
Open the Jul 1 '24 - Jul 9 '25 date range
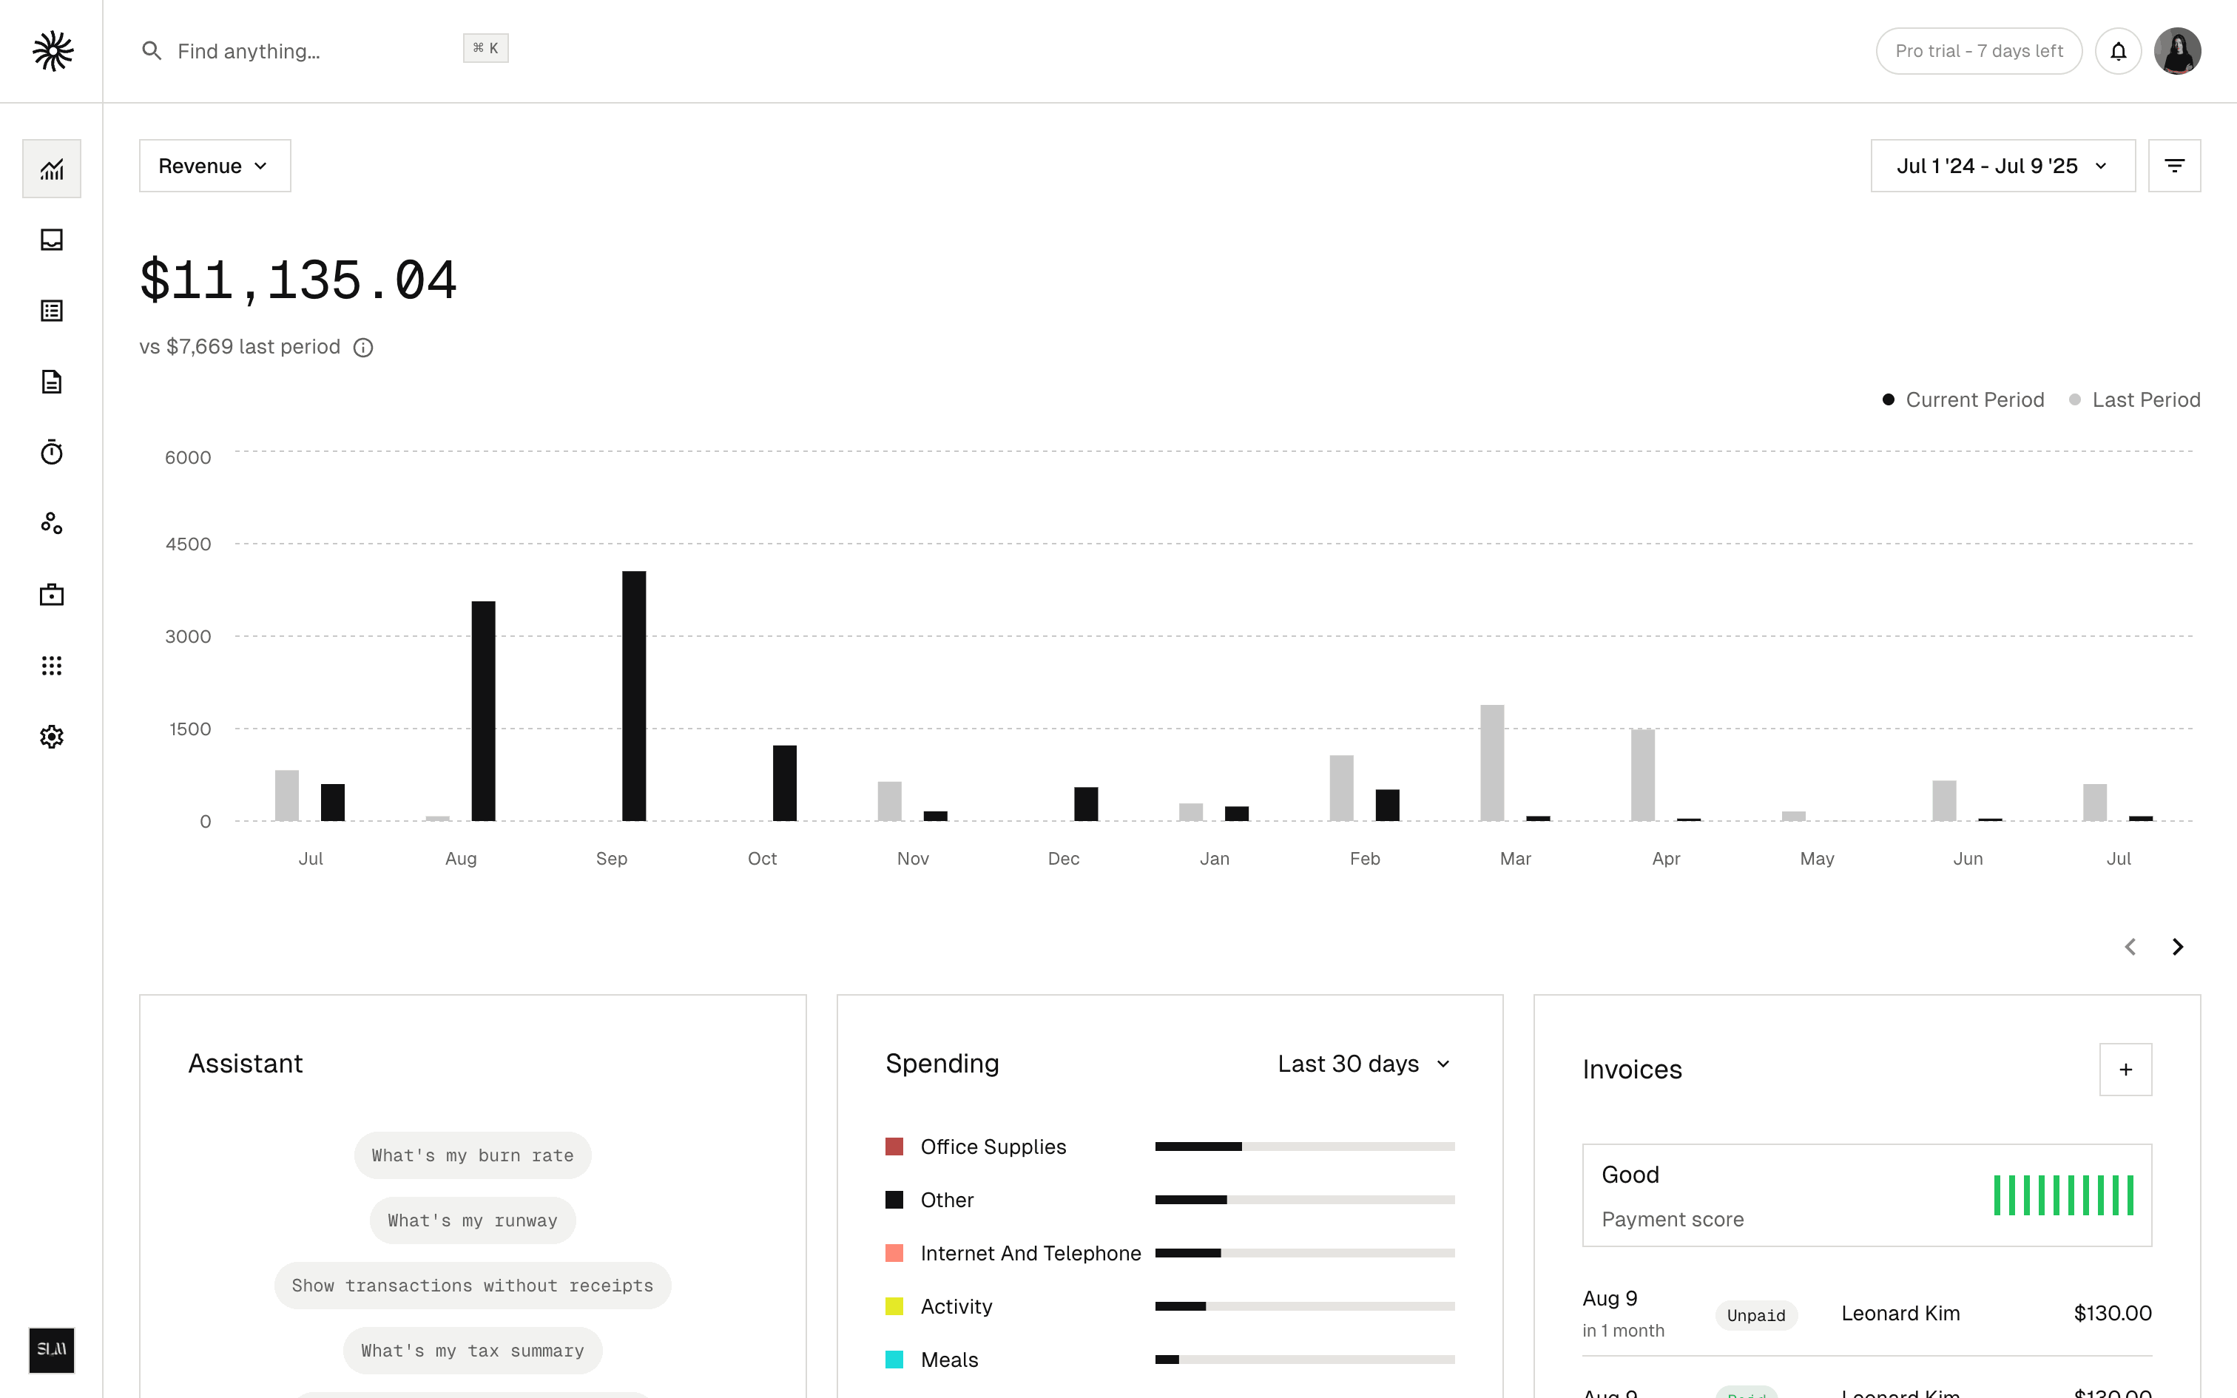pyautogui.click(x=2003, y=166)
